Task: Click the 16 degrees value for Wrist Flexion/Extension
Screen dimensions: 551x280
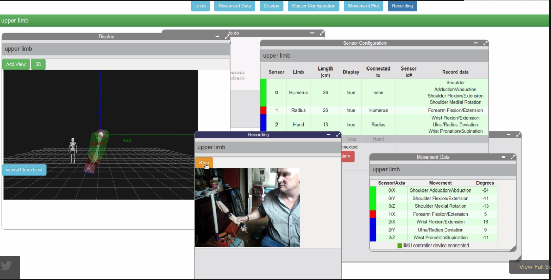Action: 485,222
